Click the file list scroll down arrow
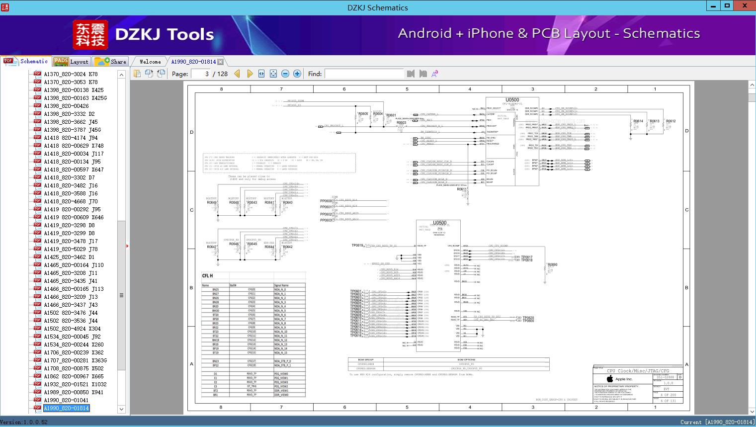 pos(121,409)
